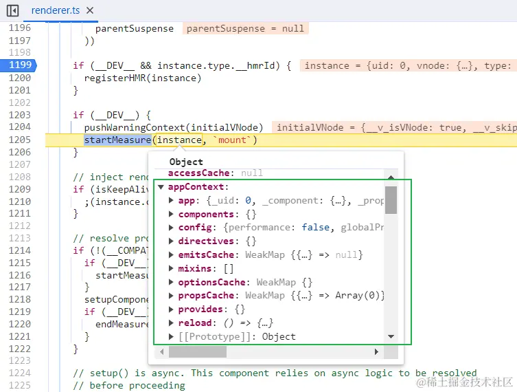The width and height of the screenshot is (517, 392).
Task: Expand the config property
Action: pyautogui.click(x=171, y=227)
